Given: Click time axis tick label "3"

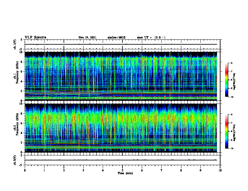Looking at the screenshot, I should click(x=83, y=170).
